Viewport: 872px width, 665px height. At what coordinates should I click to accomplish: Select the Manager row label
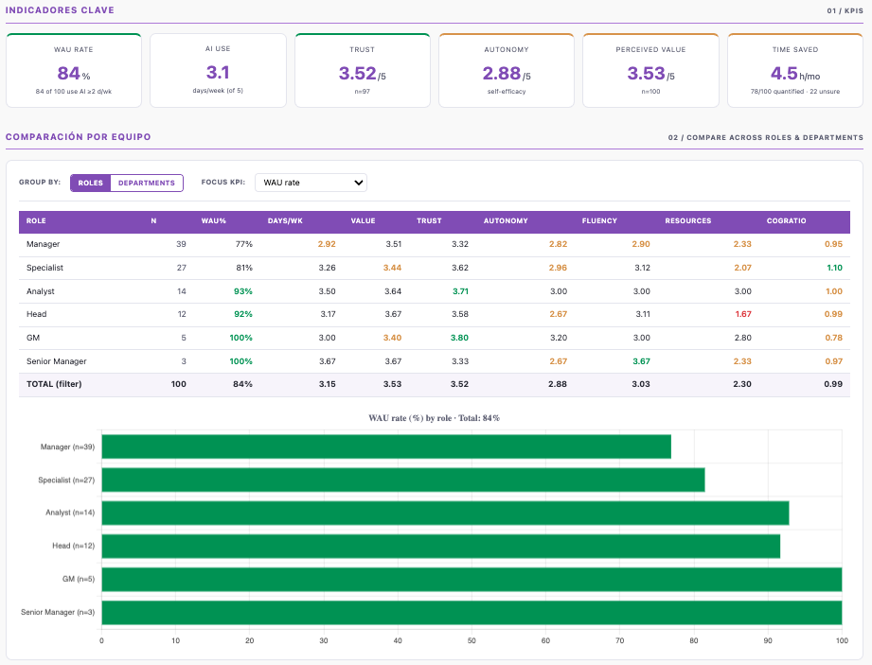click(x=43, y=244)
